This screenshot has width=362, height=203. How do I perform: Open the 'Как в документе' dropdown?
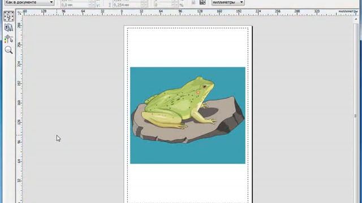pos(29,2)
